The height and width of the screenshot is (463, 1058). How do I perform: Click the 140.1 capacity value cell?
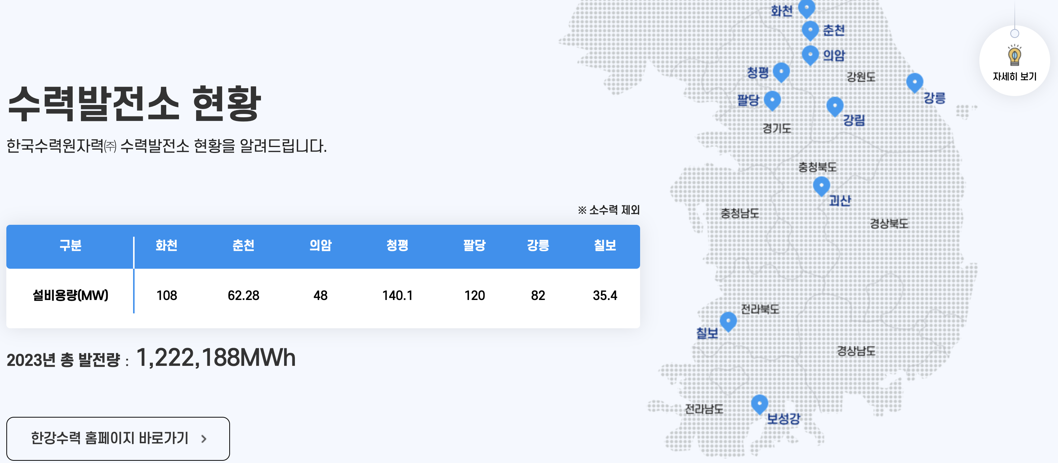click(x=397, y=295)
